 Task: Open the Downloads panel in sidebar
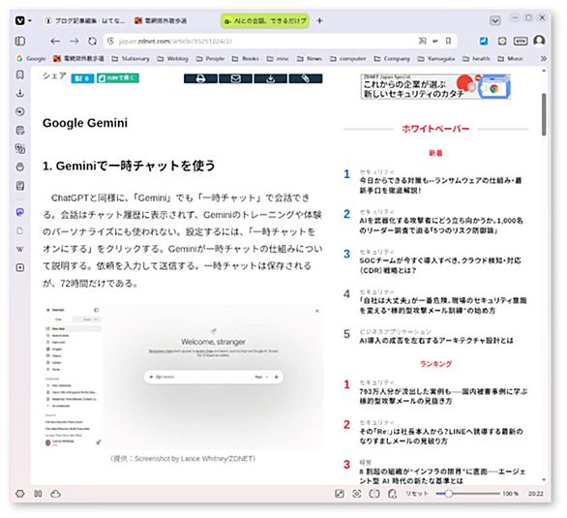pyautogui.click(x=20, y=93)
